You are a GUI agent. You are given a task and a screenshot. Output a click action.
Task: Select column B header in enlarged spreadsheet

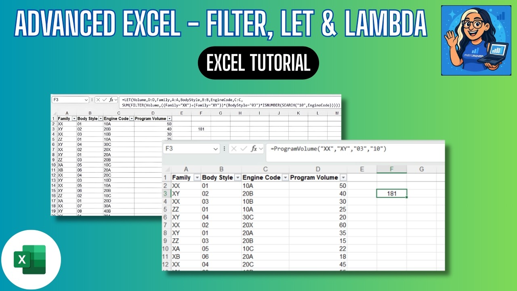pyautogui.click(x=221, y=169)
